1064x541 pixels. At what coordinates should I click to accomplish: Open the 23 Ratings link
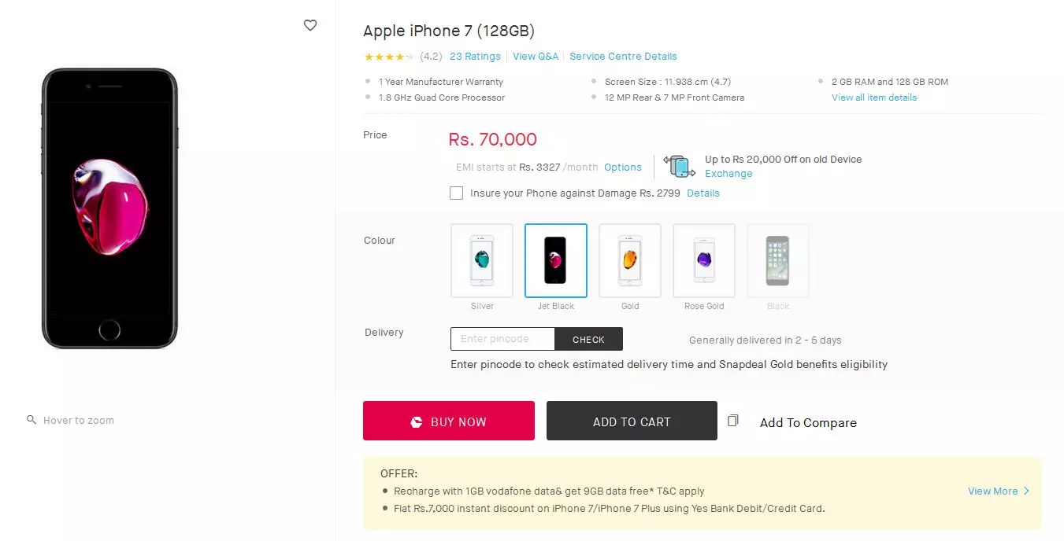(x=475, y=57)
